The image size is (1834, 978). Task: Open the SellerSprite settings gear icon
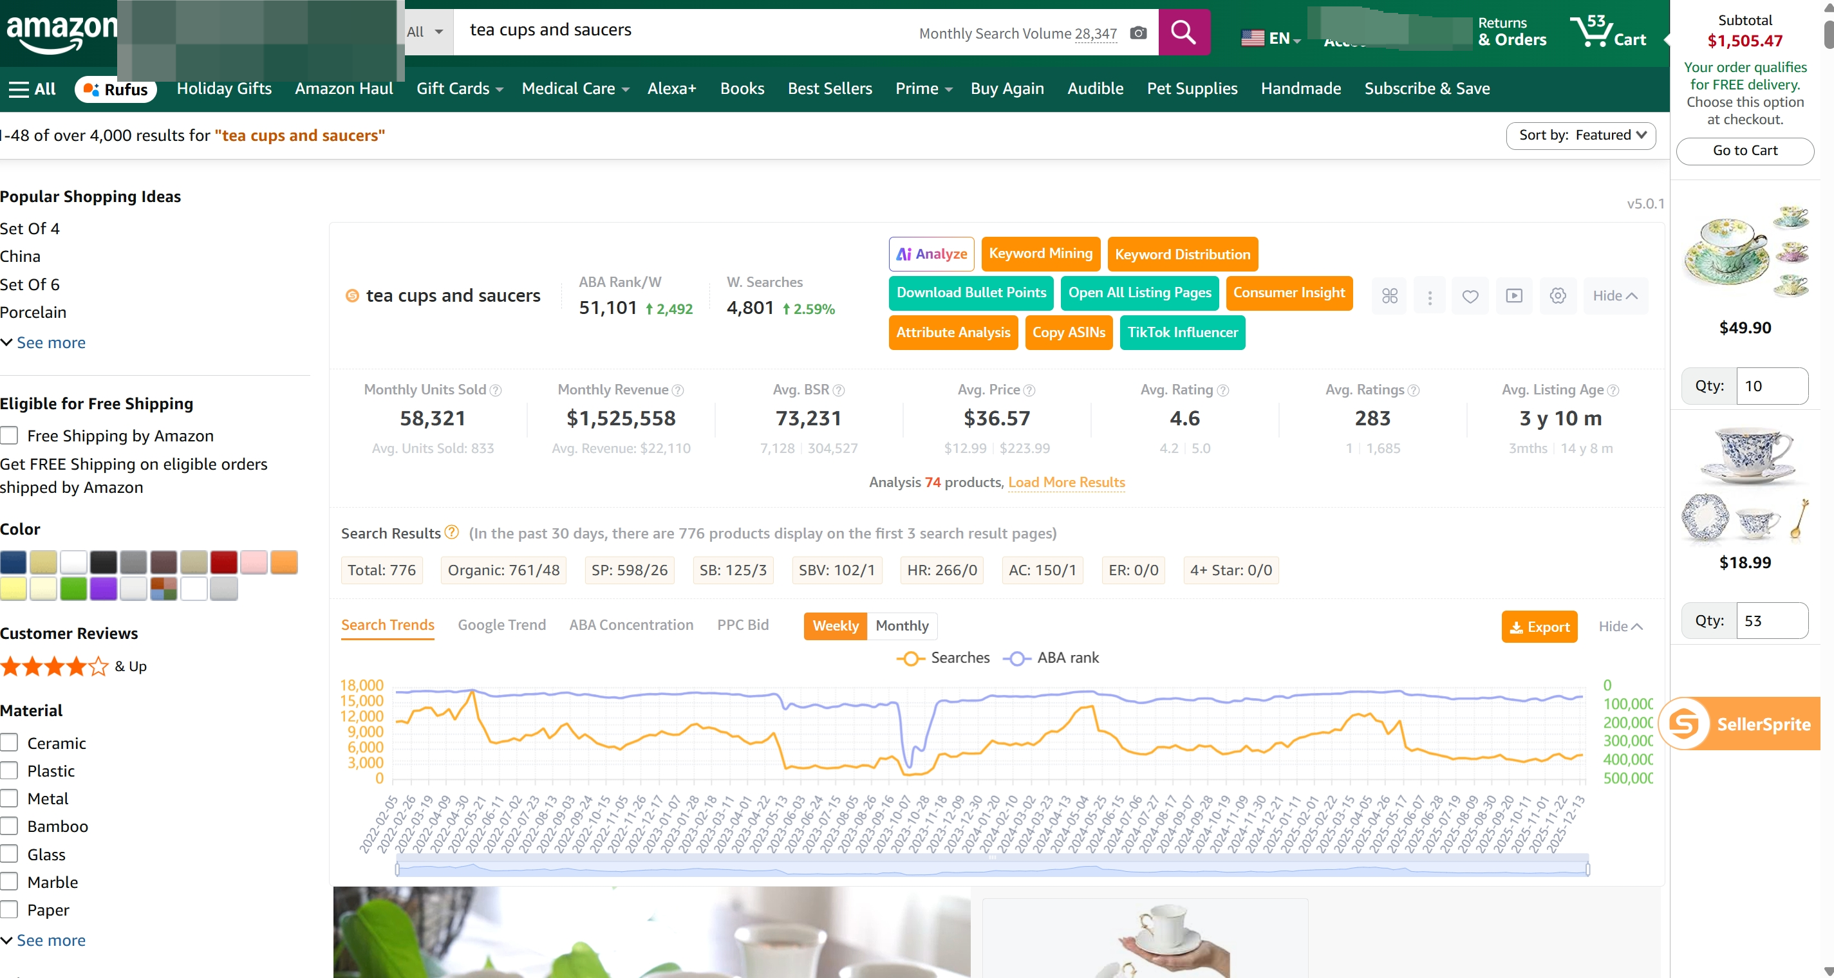(1557, 295)
